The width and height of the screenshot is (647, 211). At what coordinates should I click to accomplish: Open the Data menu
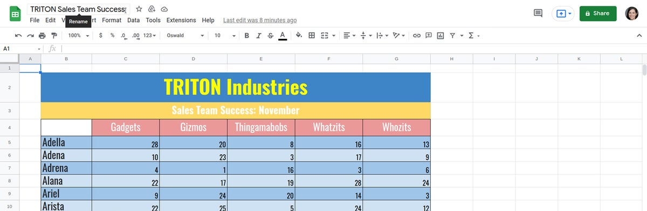coord(134,20)
